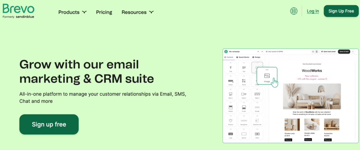Expand the Resources dropdown menu

pyautogui.click(x=138, y=12)
